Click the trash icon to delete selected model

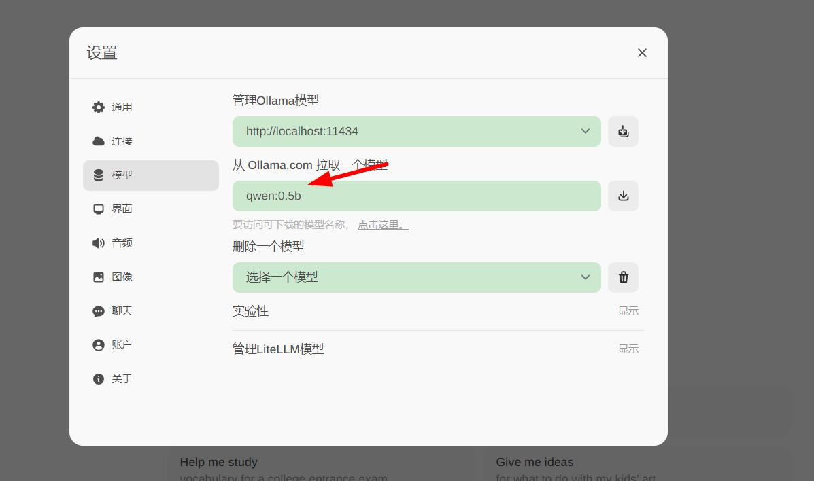pos(623,277)
